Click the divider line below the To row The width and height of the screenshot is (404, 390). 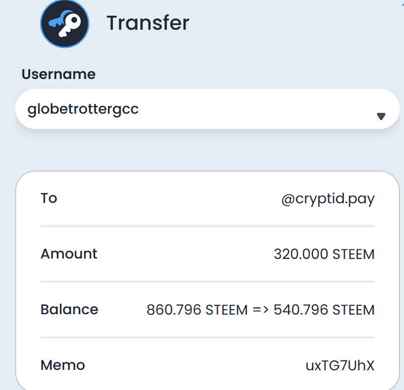coord(208,225)
